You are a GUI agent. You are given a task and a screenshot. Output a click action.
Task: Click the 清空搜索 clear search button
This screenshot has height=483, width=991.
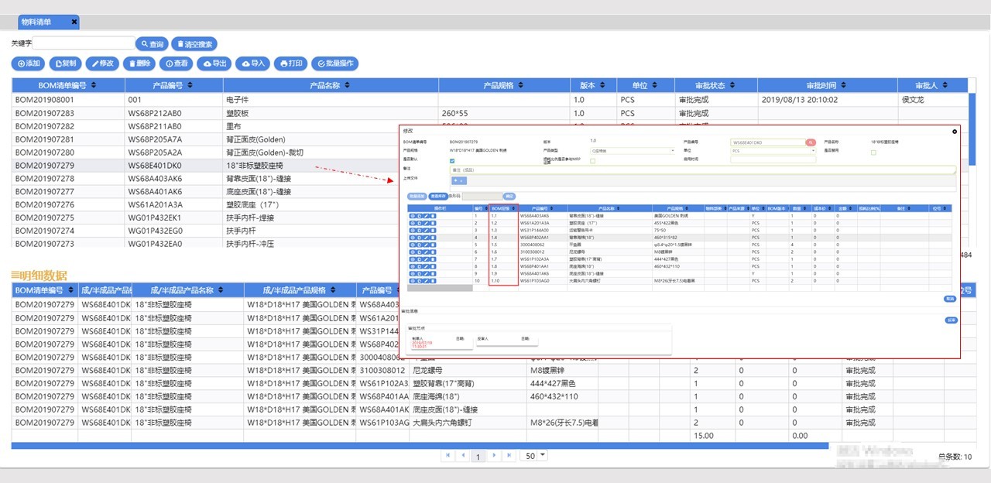[x=195, y=44]
